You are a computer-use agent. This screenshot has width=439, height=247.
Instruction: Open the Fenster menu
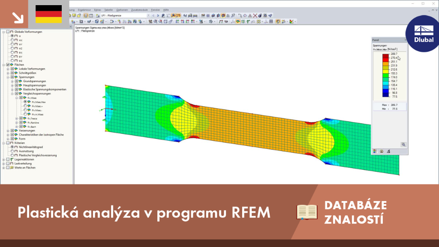pos(155,10)
